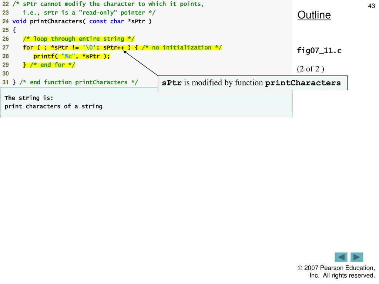Click the Pearson Education copyright notice
Image resolution: width=379 pixels, height=284 pixels.
(336, 272)
